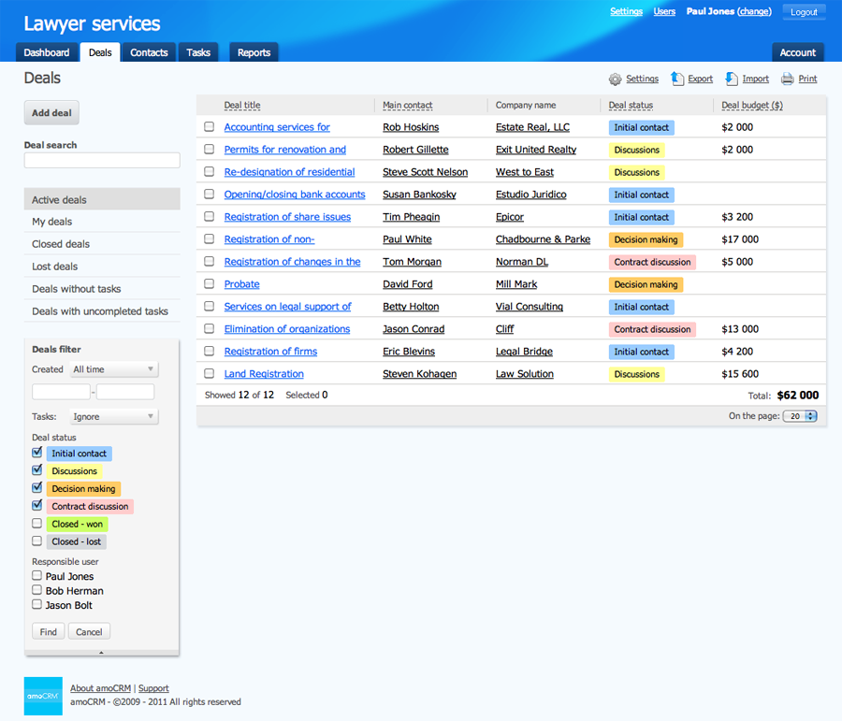Image resolution: width=842 pixels, height=721 pixels.
Task: Open the Tasks Ignore dropdown
Action: click(114, 417)
